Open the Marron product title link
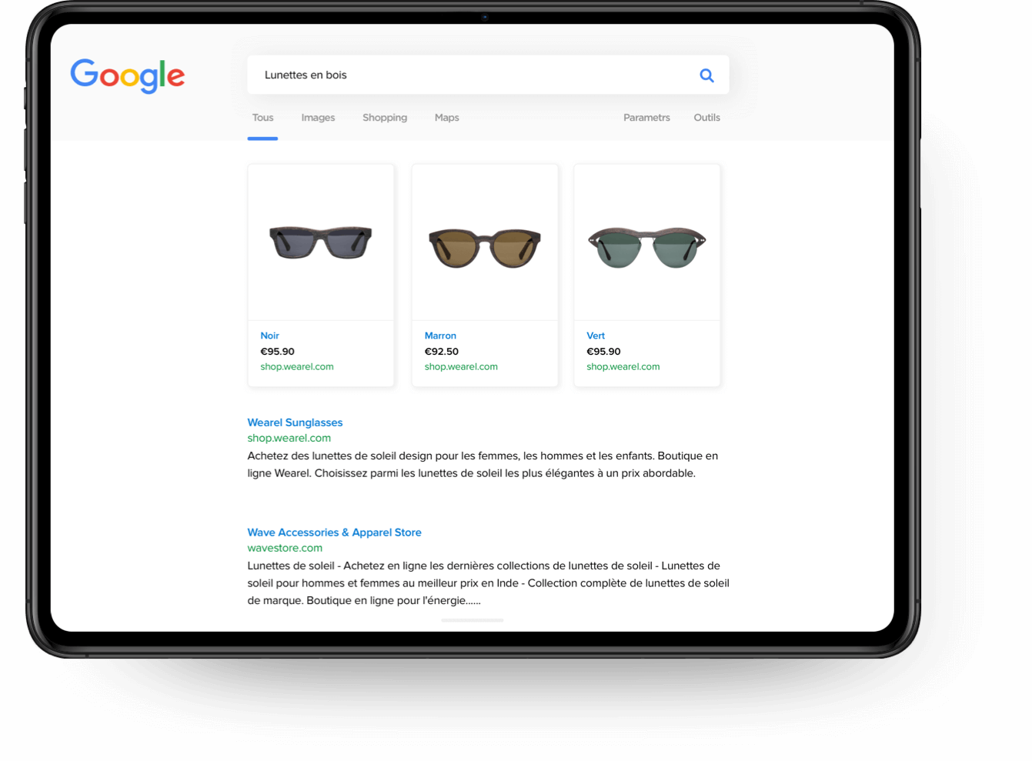Screen dimensions: 1032x761 click(440, 335)
